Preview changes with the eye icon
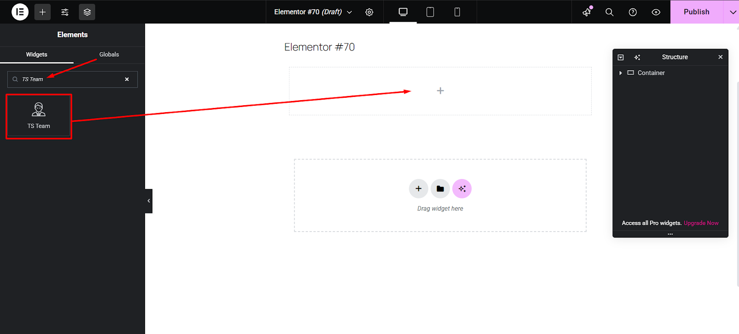The height and width of the screenshot is (334, 739). coord(656,12)
